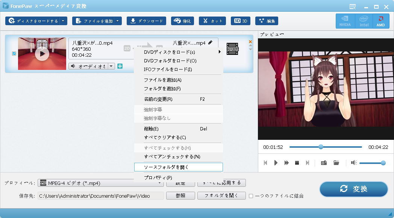
Task: Open DVDディスクをロード(s) submenu
Action: pos(179,52)
